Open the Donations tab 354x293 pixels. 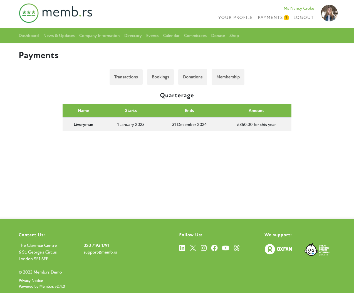pyautogui.click(x=192, y=77)
